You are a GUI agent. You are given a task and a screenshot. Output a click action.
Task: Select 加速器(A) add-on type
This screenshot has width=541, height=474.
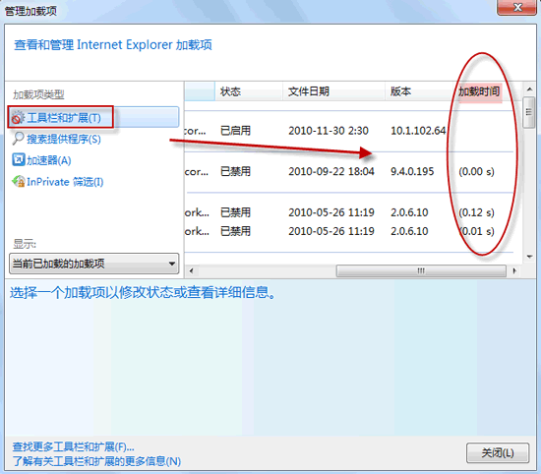click(48, 160)
